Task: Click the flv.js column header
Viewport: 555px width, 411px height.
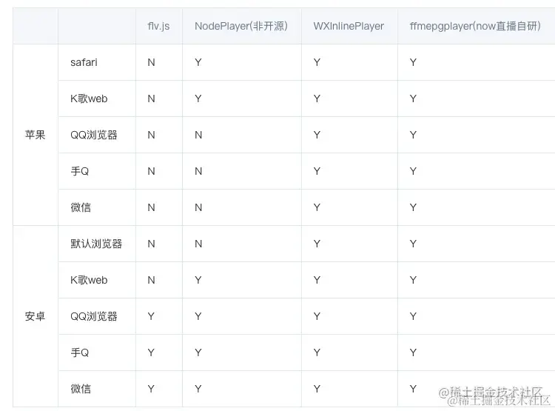Action: point(158,26)
